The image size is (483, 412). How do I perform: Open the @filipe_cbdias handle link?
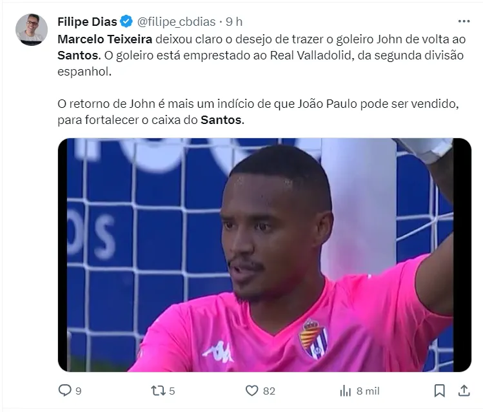pos(176,22)
